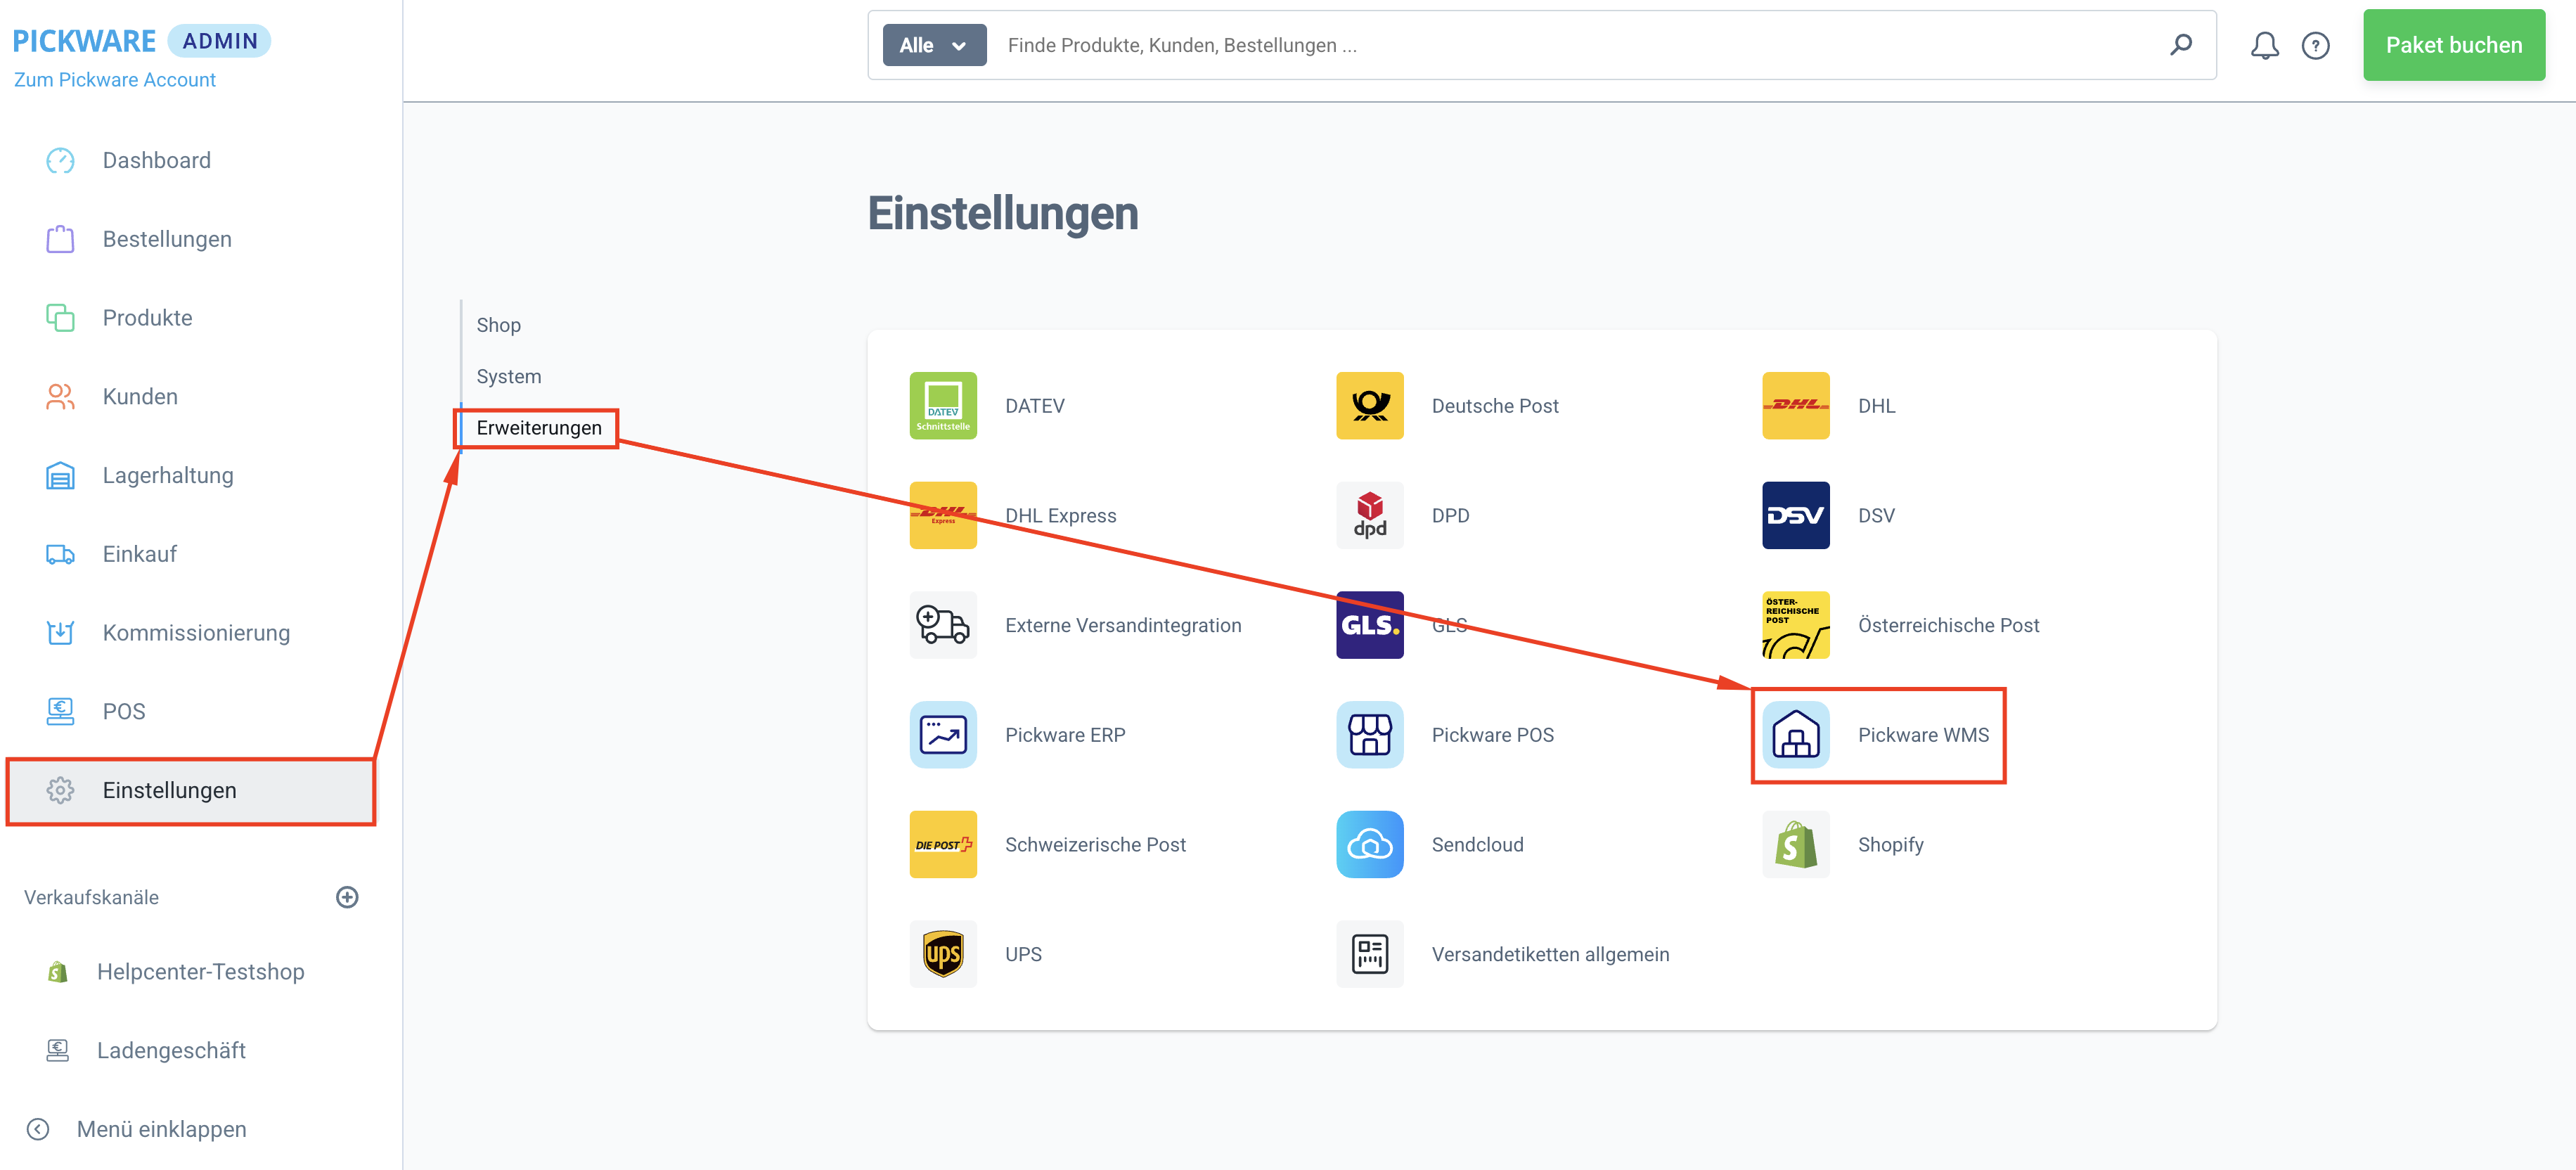Add a new Verkaufskanal plus icon
This screenshot has height=1170, width=2576.
(347, 897)
